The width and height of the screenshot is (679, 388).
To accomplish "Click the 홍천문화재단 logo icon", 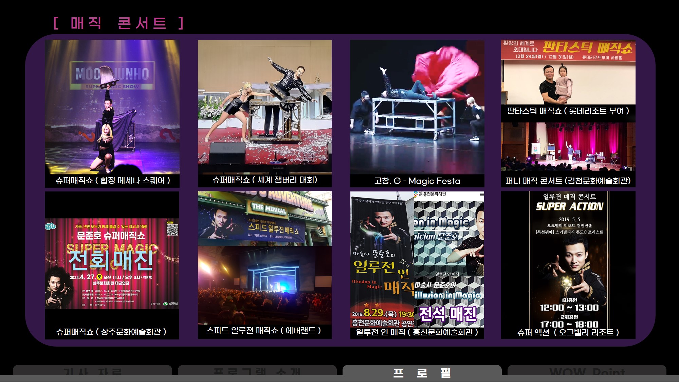I will click(x=416, y=194).
